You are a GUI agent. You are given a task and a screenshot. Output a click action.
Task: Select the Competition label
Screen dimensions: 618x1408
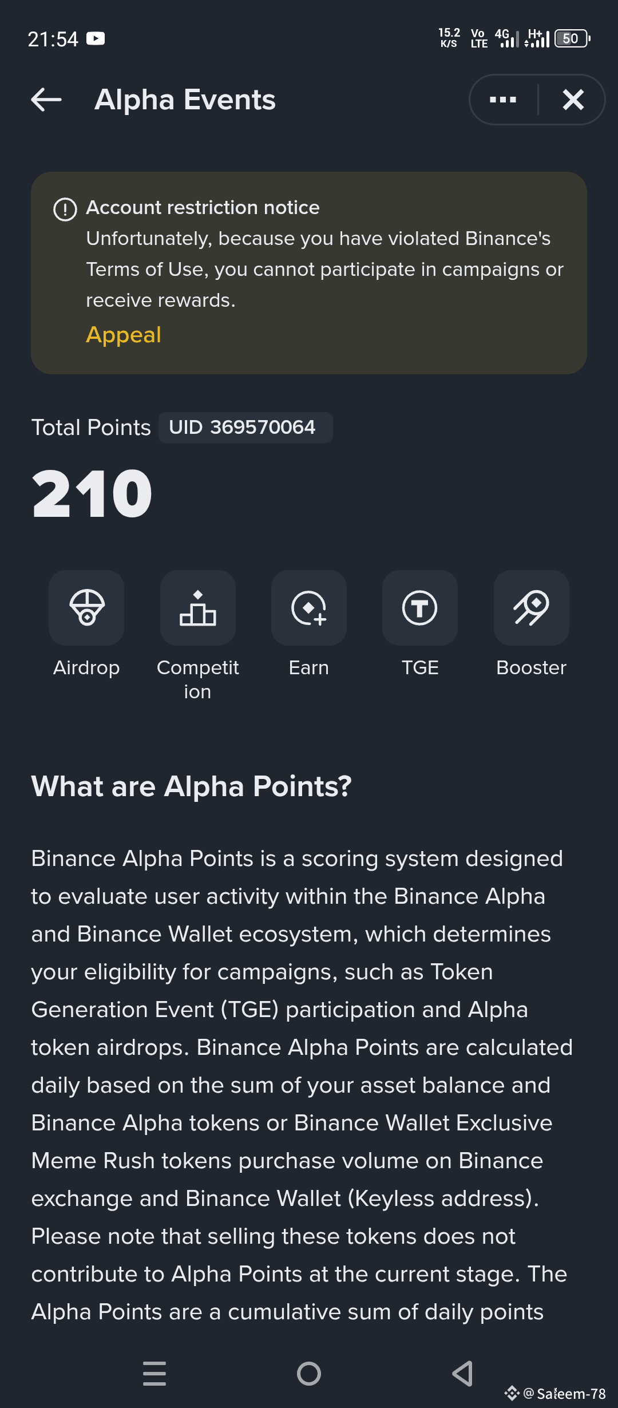click(198, 679)
